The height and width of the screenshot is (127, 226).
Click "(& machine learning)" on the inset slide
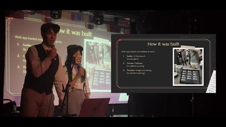[x=136, y=73]
